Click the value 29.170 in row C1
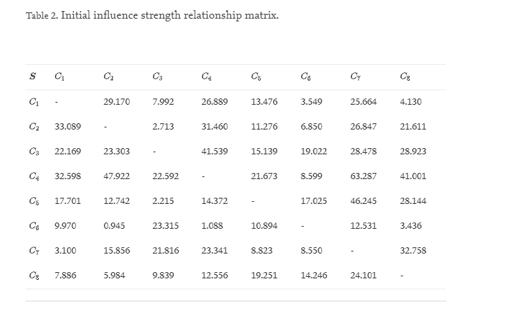 116,102
